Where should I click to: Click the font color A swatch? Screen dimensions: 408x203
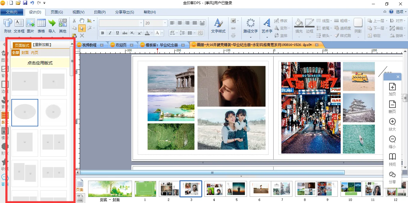147,33
